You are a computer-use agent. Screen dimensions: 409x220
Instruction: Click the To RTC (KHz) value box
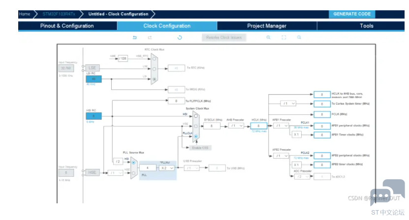click(x=176, y=68)
